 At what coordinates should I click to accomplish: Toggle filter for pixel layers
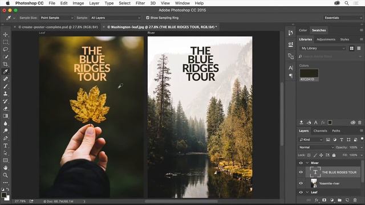[x=328, y=140]
